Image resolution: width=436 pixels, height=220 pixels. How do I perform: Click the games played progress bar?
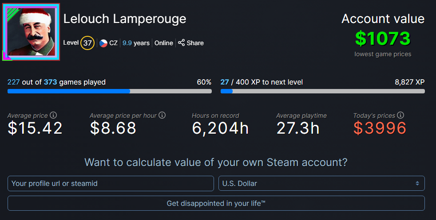coord(110,91)
